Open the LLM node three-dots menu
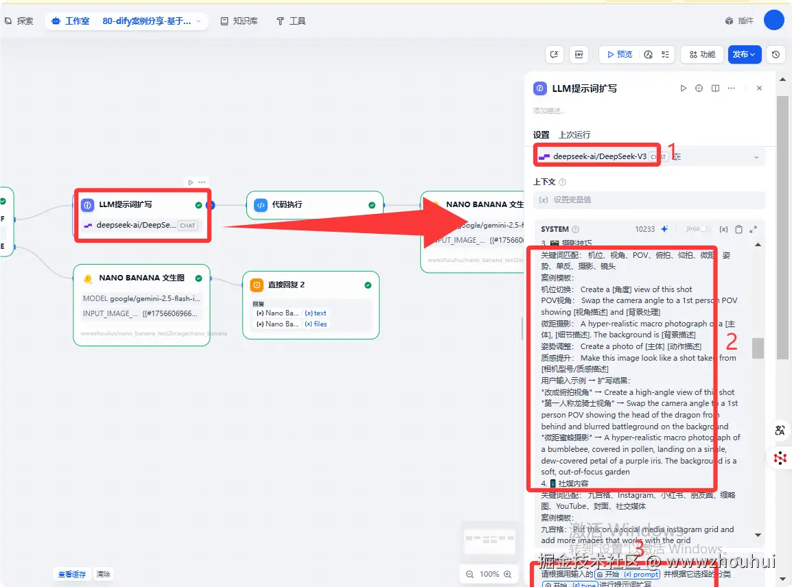This screenshot has height=587, width=792. pyautogui.click(x=202, y=182)
